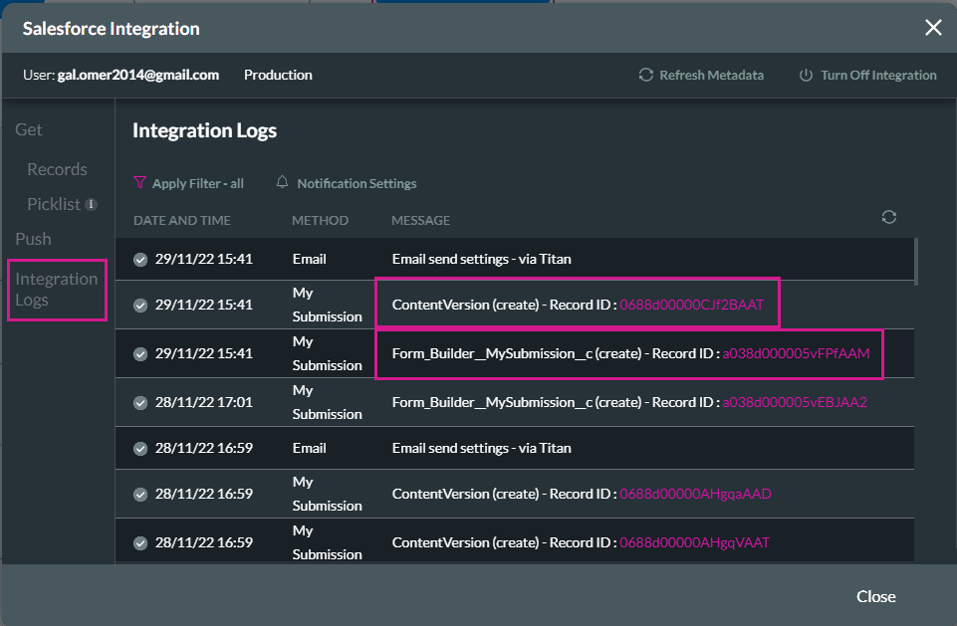Select the Integration Logs sidebar tab
The height and width of the screenshot is (626, 957).
(57, 290)
